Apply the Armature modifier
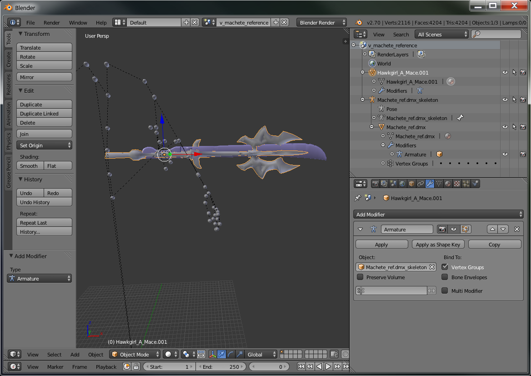 (382, 244)
